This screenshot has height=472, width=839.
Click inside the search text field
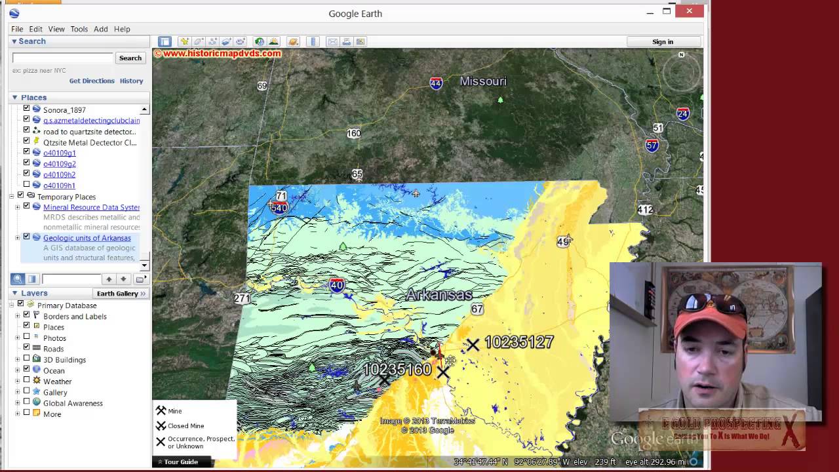pos(63,58)
